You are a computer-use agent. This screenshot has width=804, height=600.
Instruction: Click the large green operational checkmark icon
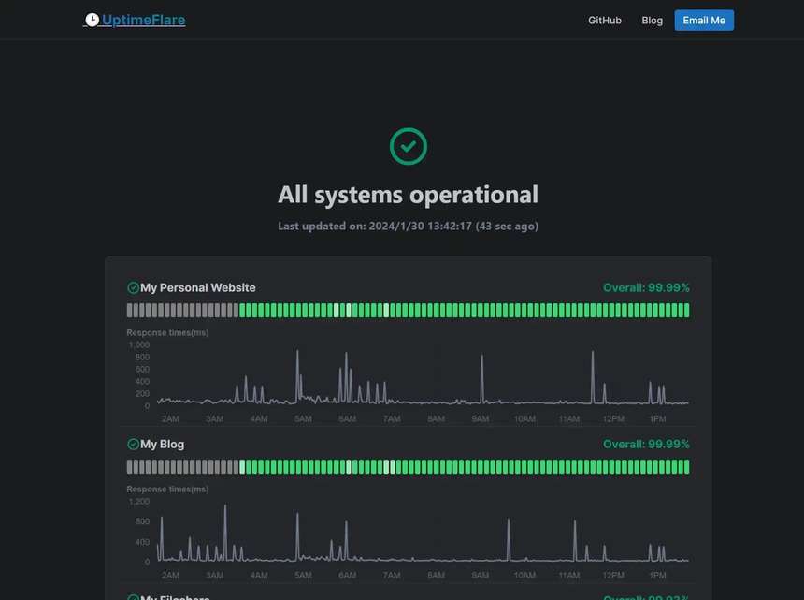tap(408, 146)
